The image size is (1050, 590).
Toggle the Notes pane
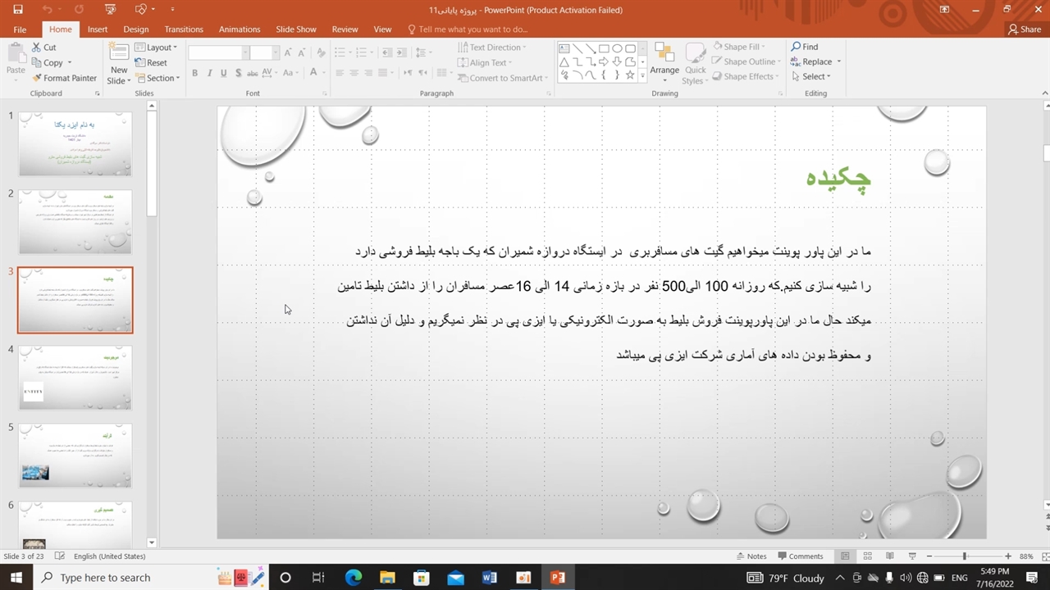tap(750, 556)
